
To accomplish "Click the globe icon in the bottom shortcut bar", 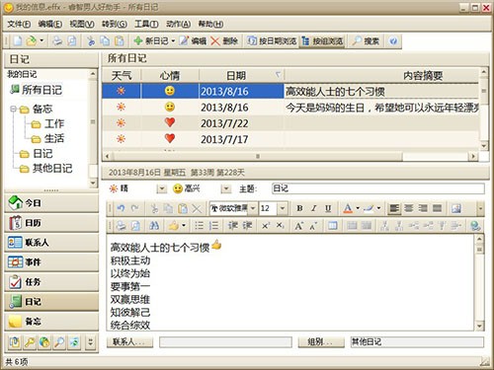I will tap(44, 342).
